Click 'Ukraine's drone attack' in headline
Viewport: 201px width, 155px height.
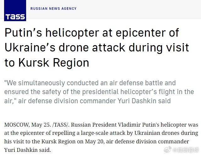(x=65, y=48)
